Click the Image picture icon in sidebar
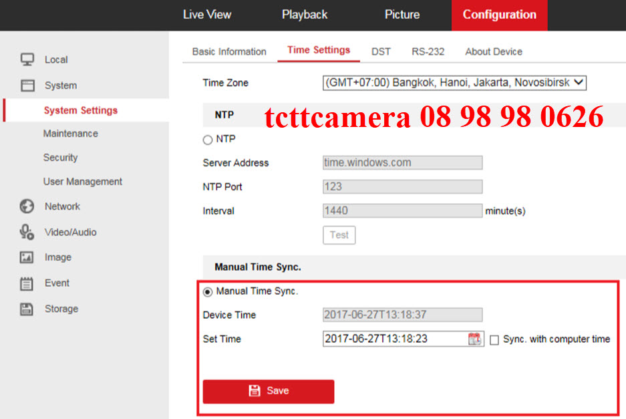 tap(27, 257)
